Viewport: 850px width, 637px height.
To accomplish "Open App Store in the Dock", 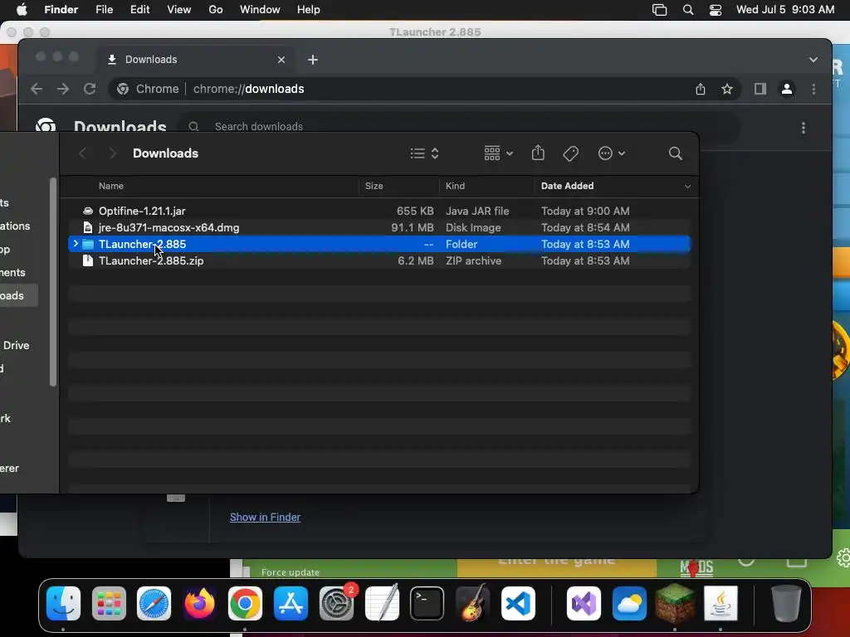I will pos(291,603).
